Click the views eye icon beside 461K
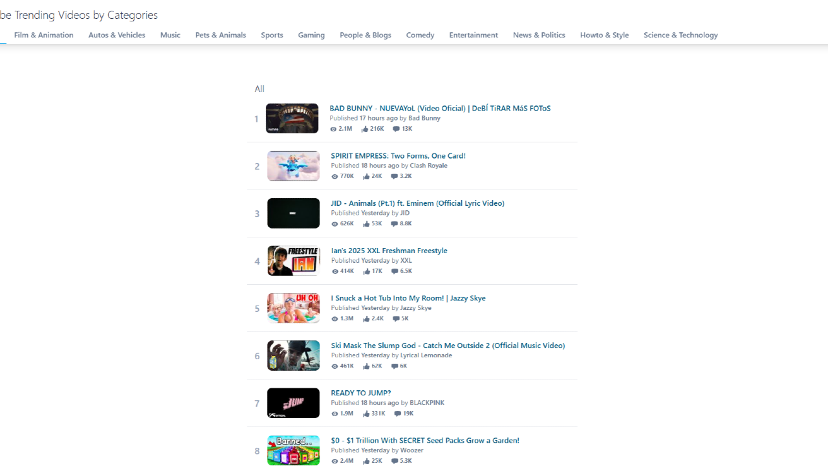828x466 pixels. [334, 366]
